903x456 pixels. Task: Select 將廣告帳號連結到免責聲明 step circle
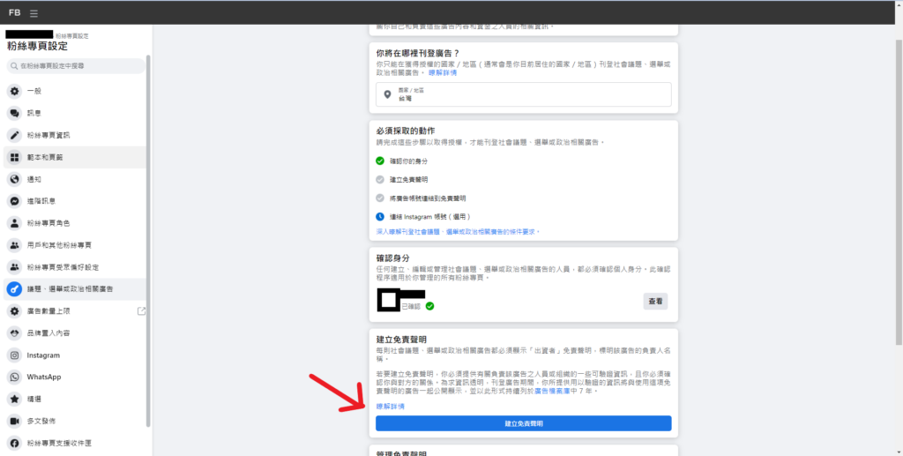[x=379, y=198]
